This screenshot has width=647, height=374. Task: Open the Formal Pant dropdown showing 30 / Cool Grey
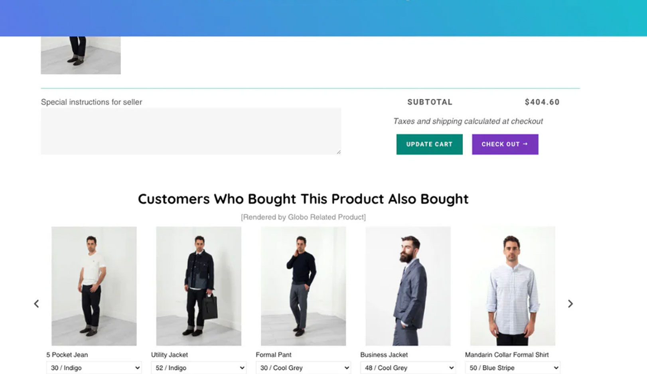(303, 367)
